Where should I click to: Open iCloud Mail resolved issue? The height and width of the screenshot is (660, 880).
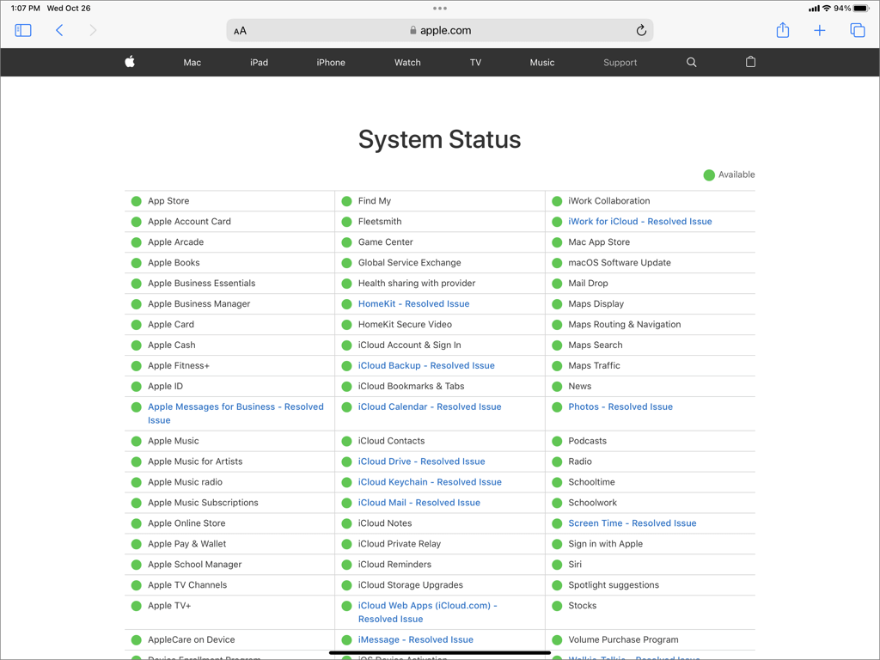(x=419, y=503)
